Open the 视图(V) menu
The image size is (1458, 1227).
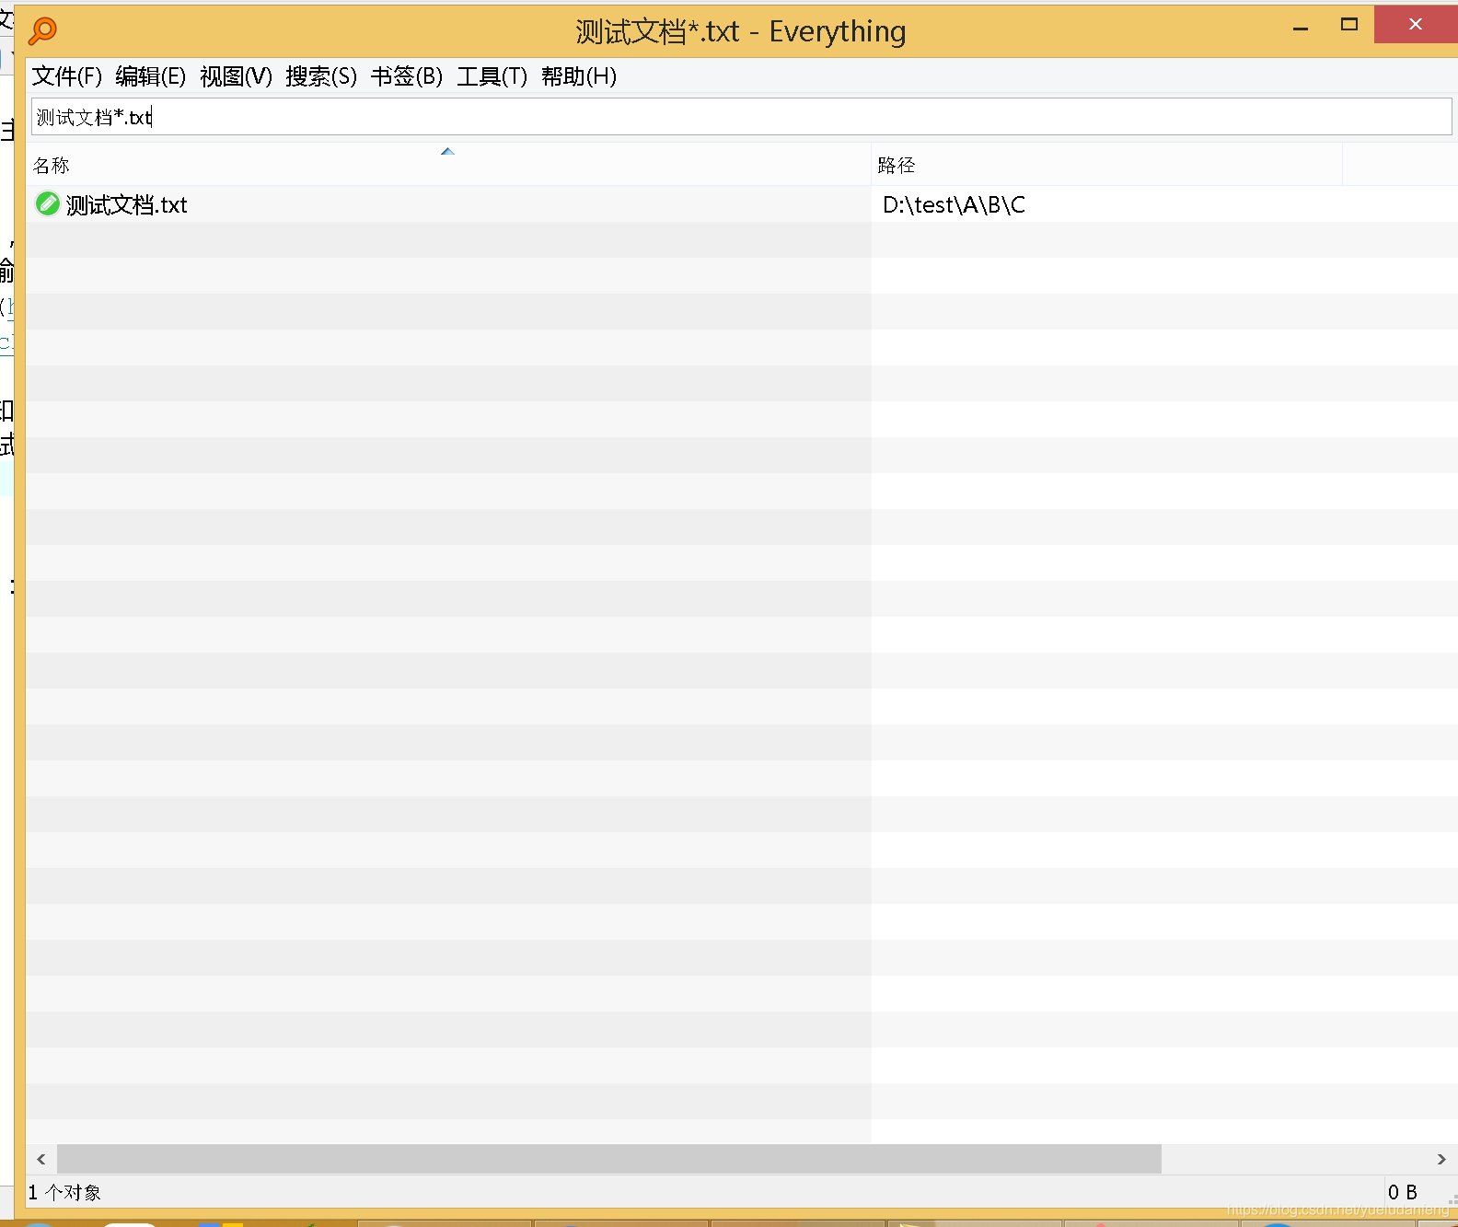(237, 76)
